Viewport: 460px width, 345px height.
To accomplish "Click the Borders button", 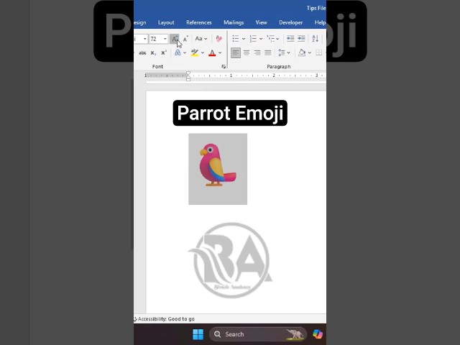I will 319,52.
